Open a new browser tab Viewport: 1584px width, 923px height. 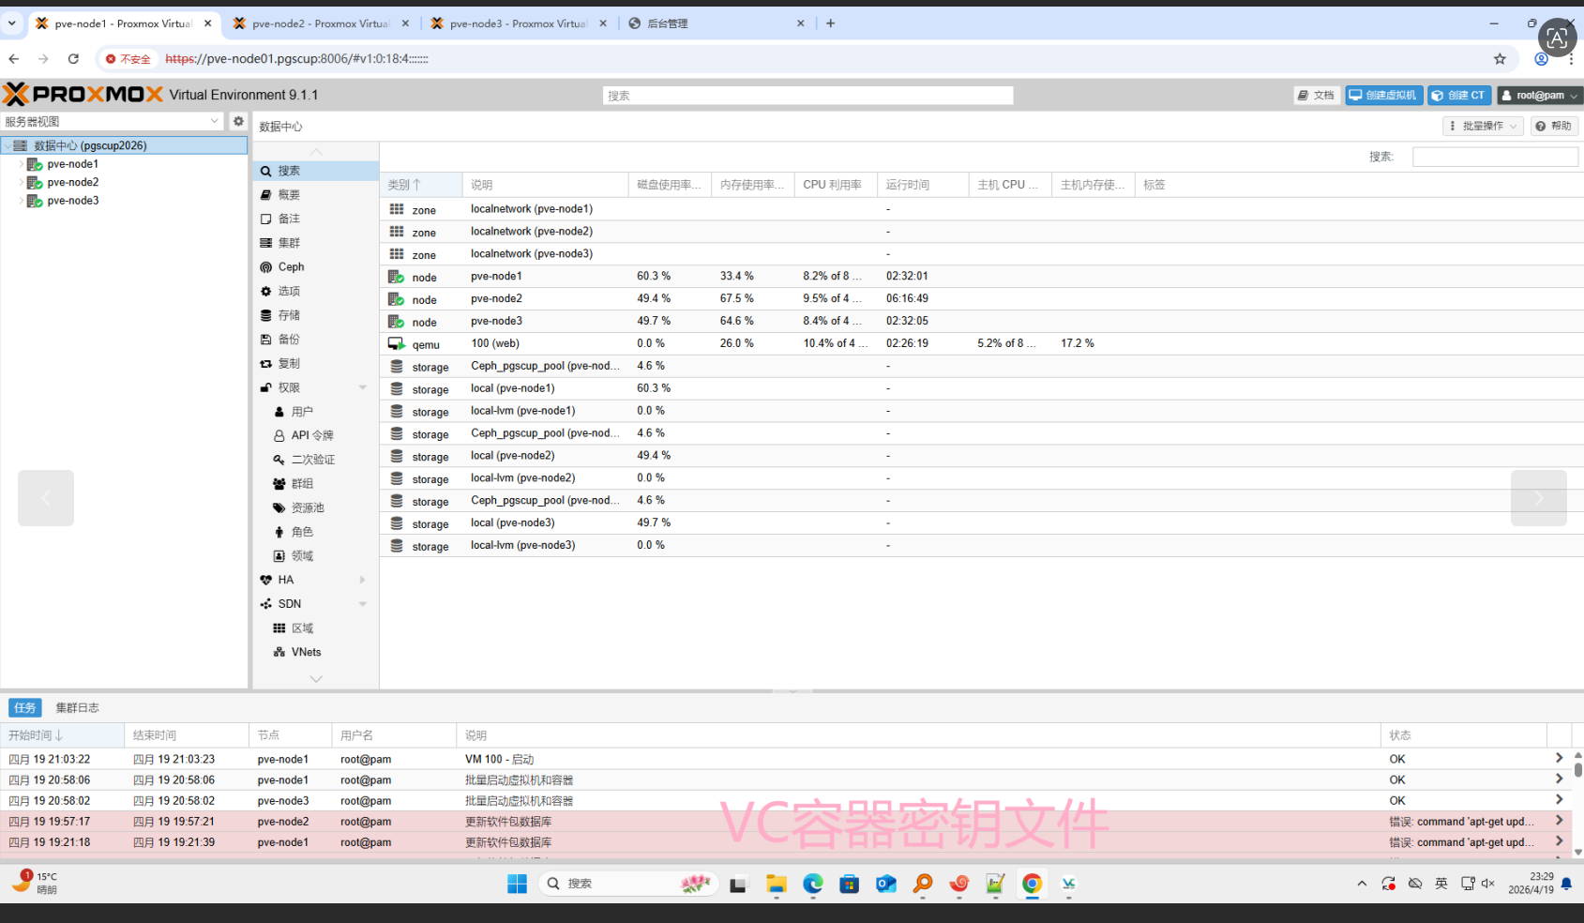(831, 23)
